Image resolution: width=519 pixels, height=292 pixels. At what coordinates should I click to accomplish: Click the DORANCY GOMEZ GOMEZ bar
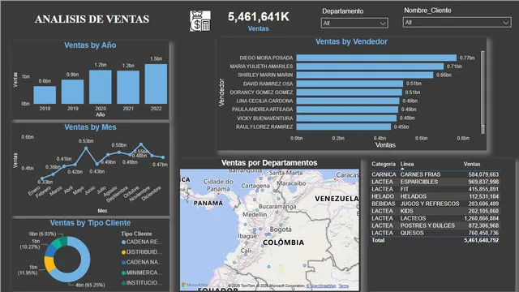click(350, 92)
